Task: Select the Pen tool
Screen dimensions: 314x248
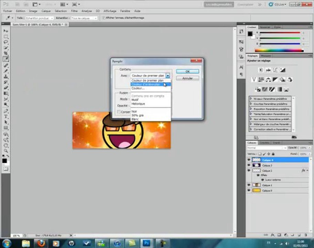Action: coord(6,111)
